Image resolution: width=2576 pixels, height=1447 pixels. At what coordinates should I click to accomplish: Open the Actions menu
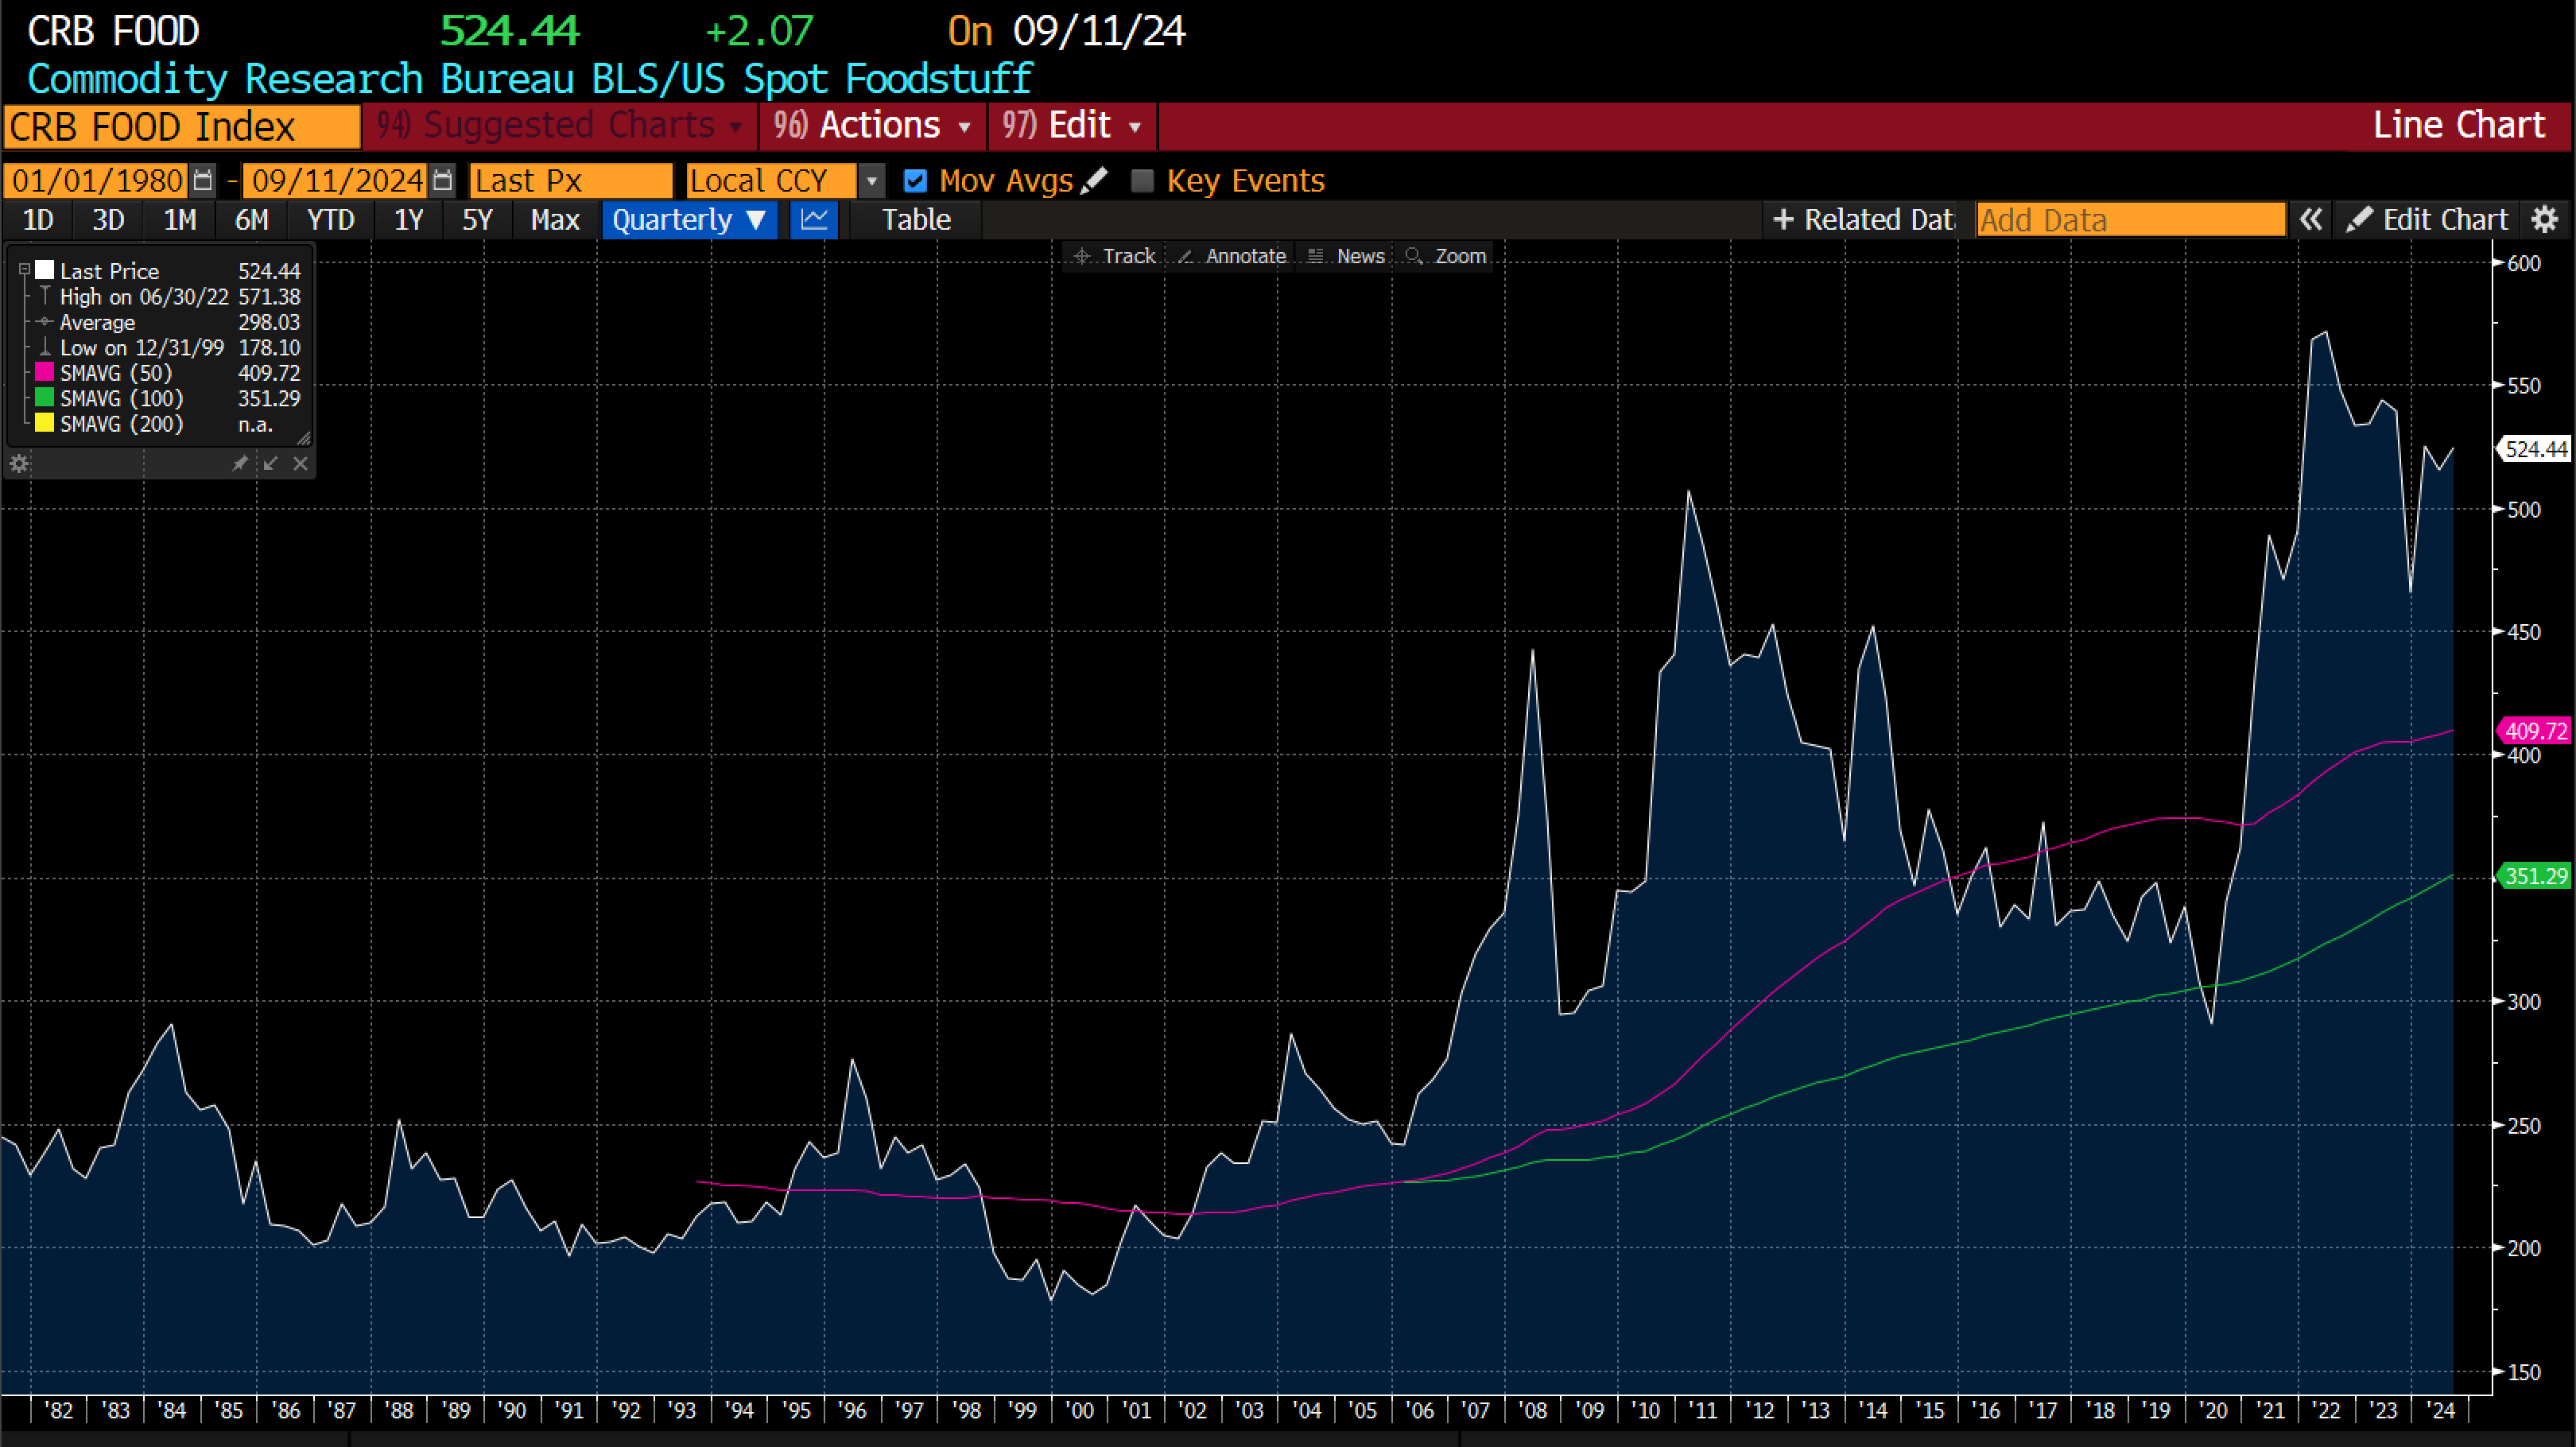coord(872,126)
